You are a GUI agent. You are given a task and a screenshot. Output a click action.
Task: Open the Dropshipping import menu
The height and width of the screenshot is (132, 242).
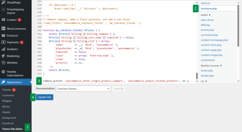16,11
